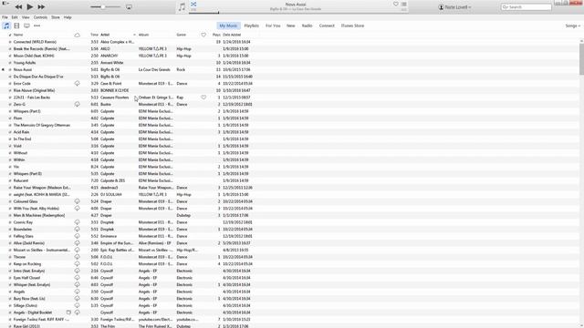Sort the list by the Plays column header
Screen dimensions: 584x328
pos(216,35)
